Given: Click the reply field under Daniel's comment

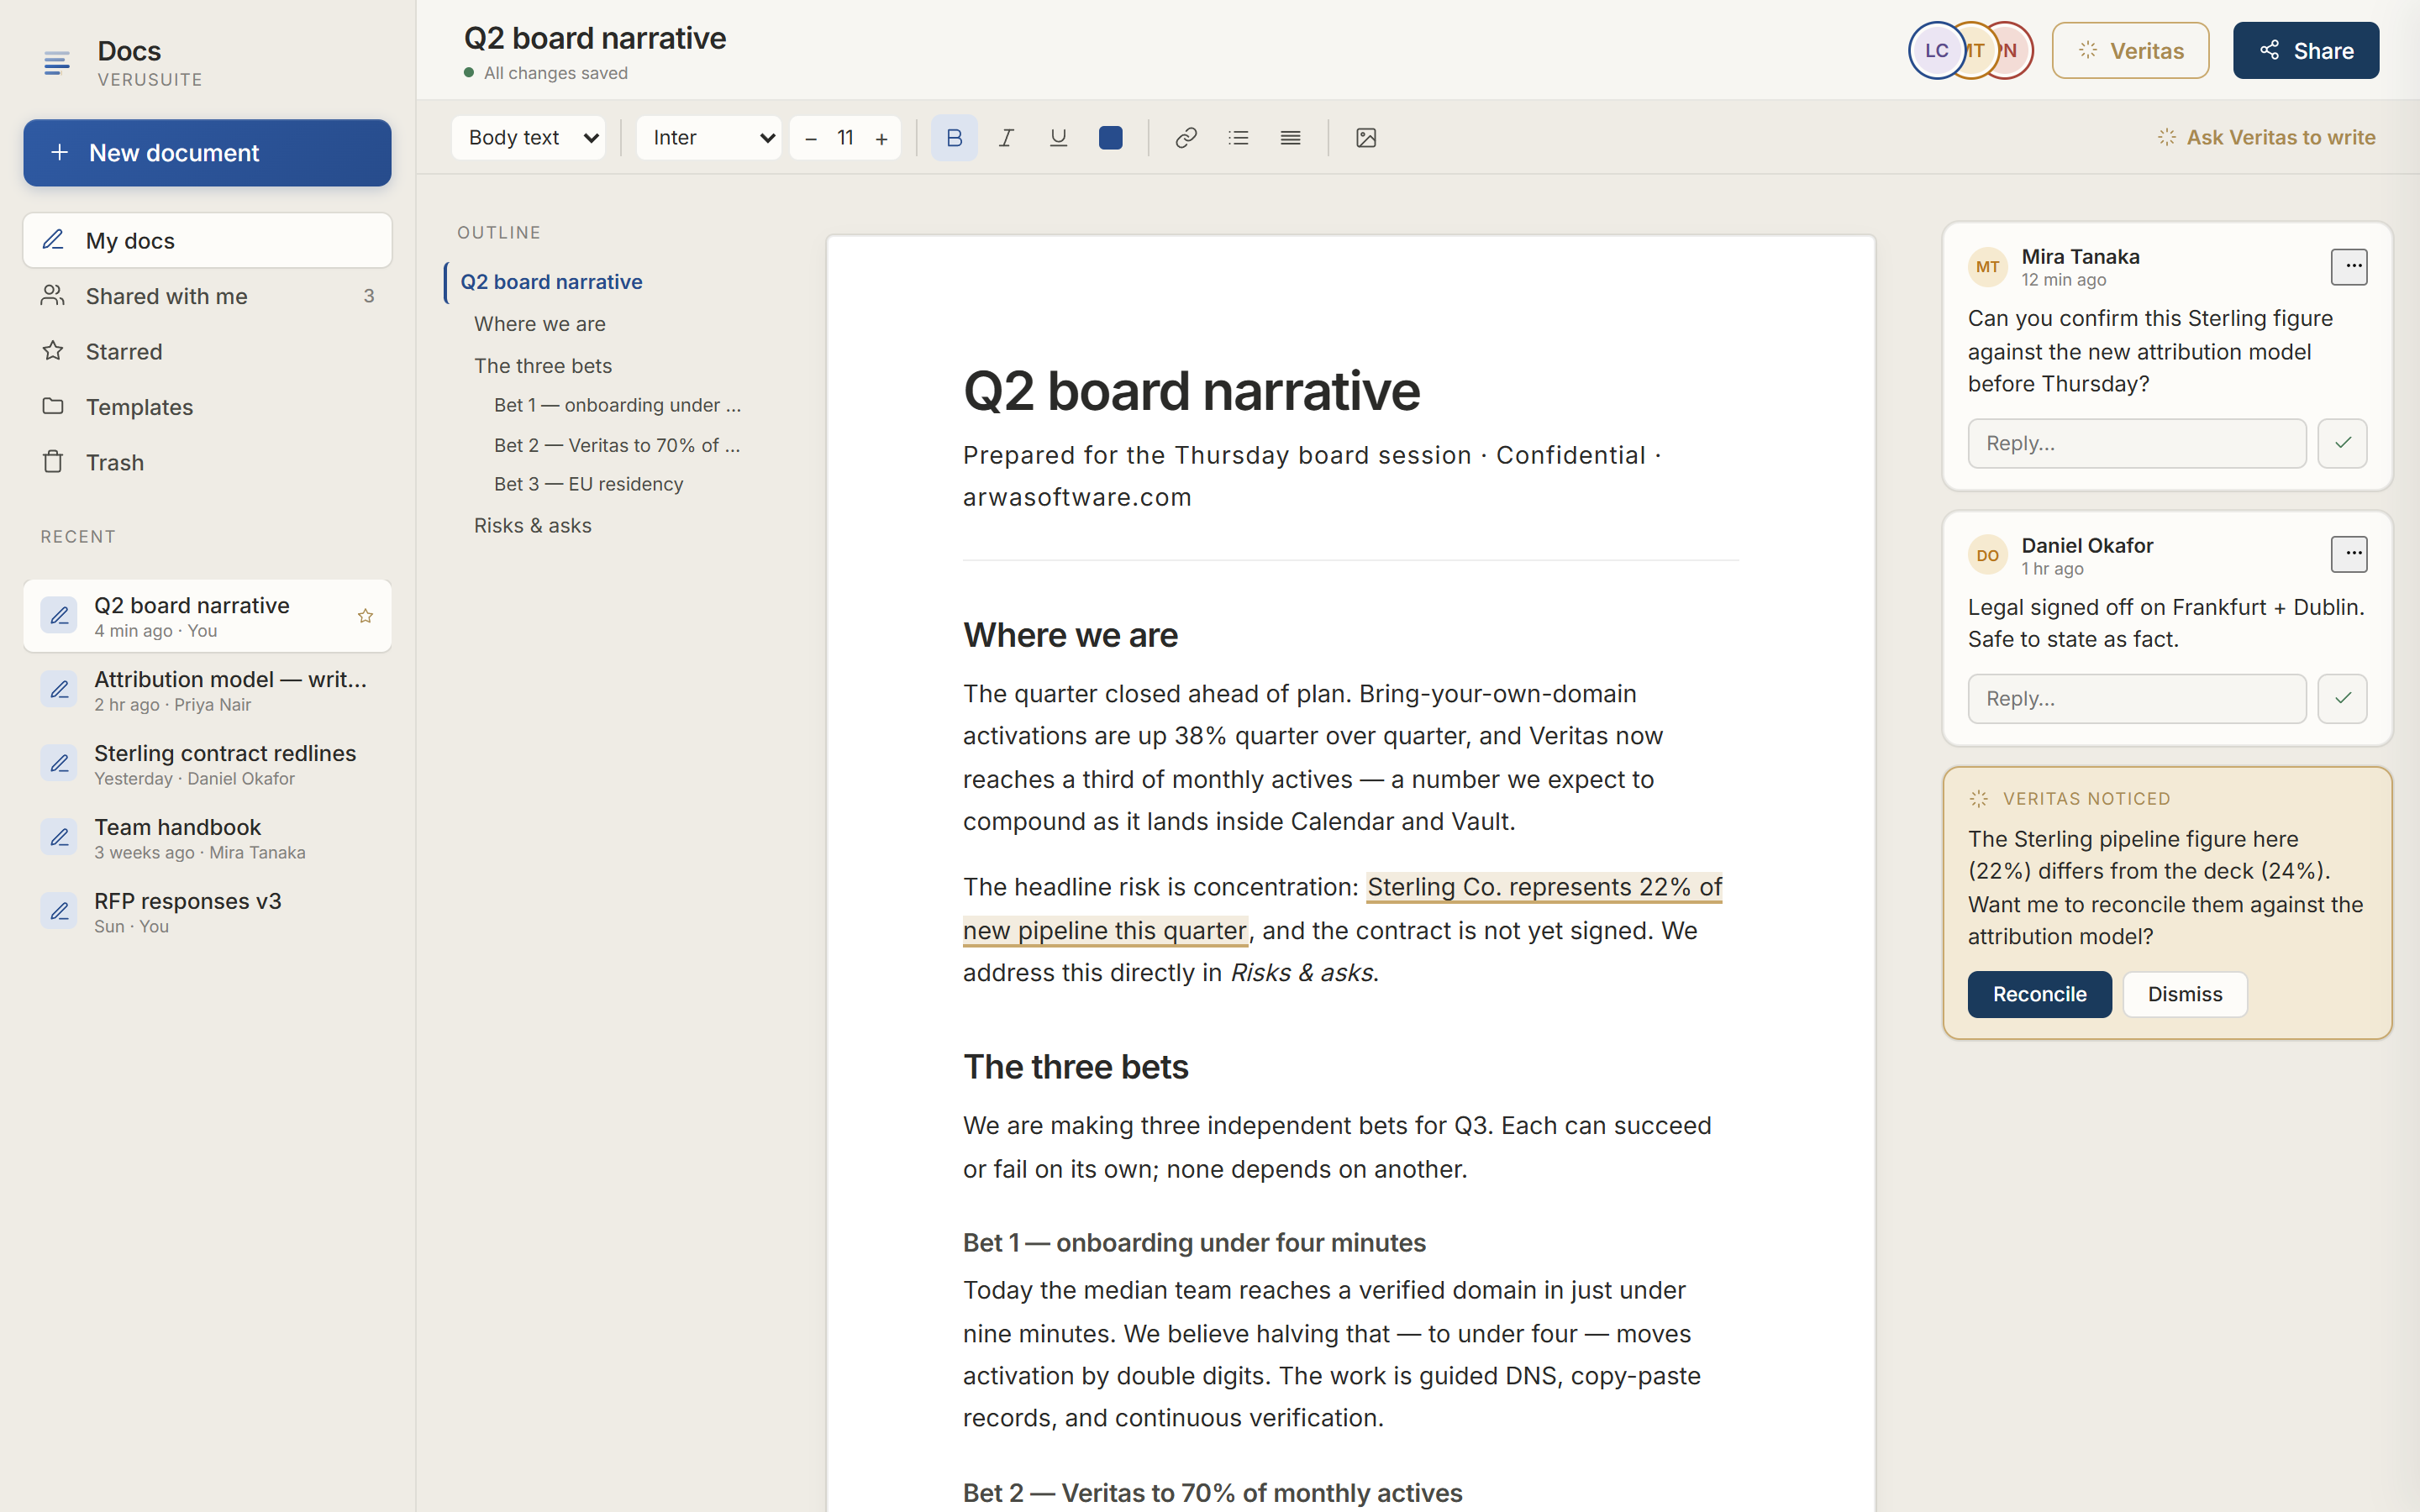Looking at the screenshot, I should [x=2137, y=698].
